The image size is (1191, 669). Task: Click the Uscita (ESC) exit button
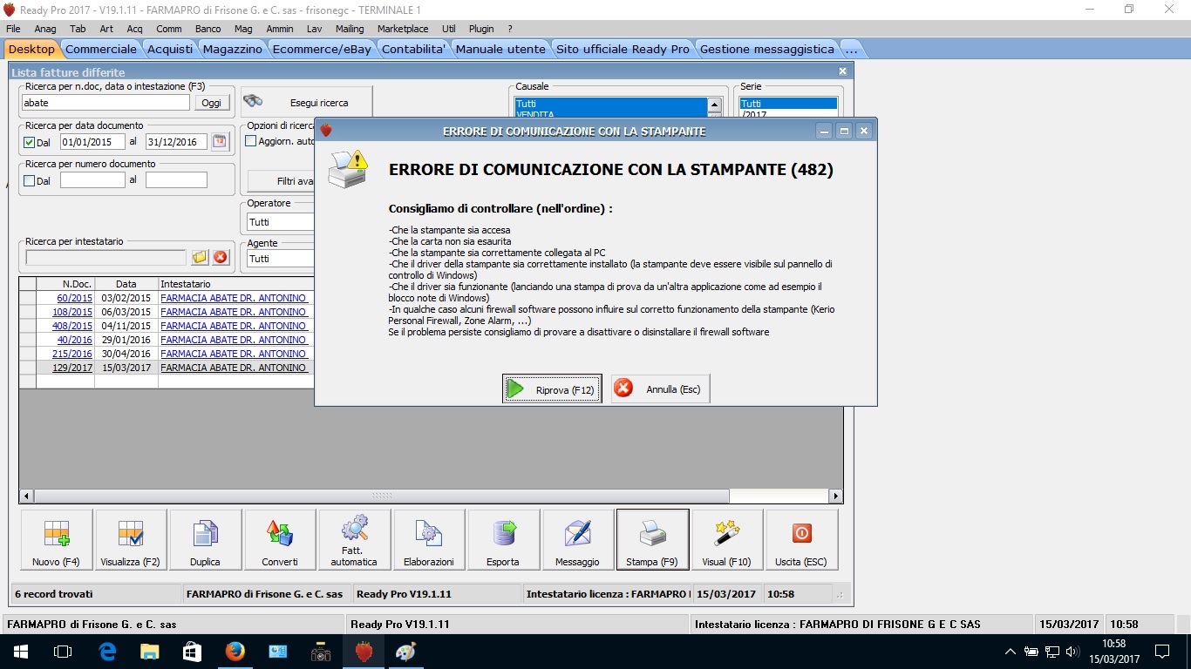[801, 539]
